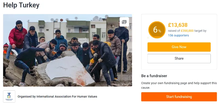Open the image gallery icon on photo
This screenshot has height=104, width=219.
pos(124,22)
